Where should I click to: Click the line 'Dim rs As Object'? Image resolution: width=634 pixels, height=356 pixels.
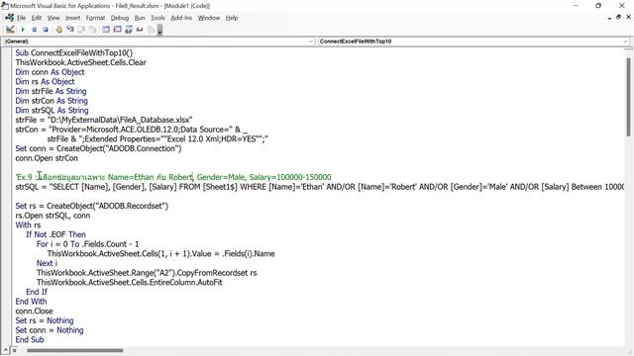point(45,82)
